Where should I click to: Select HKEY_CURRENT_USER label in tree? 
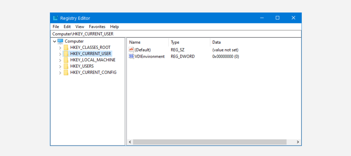pyautogui.click(x=90, y=54)
